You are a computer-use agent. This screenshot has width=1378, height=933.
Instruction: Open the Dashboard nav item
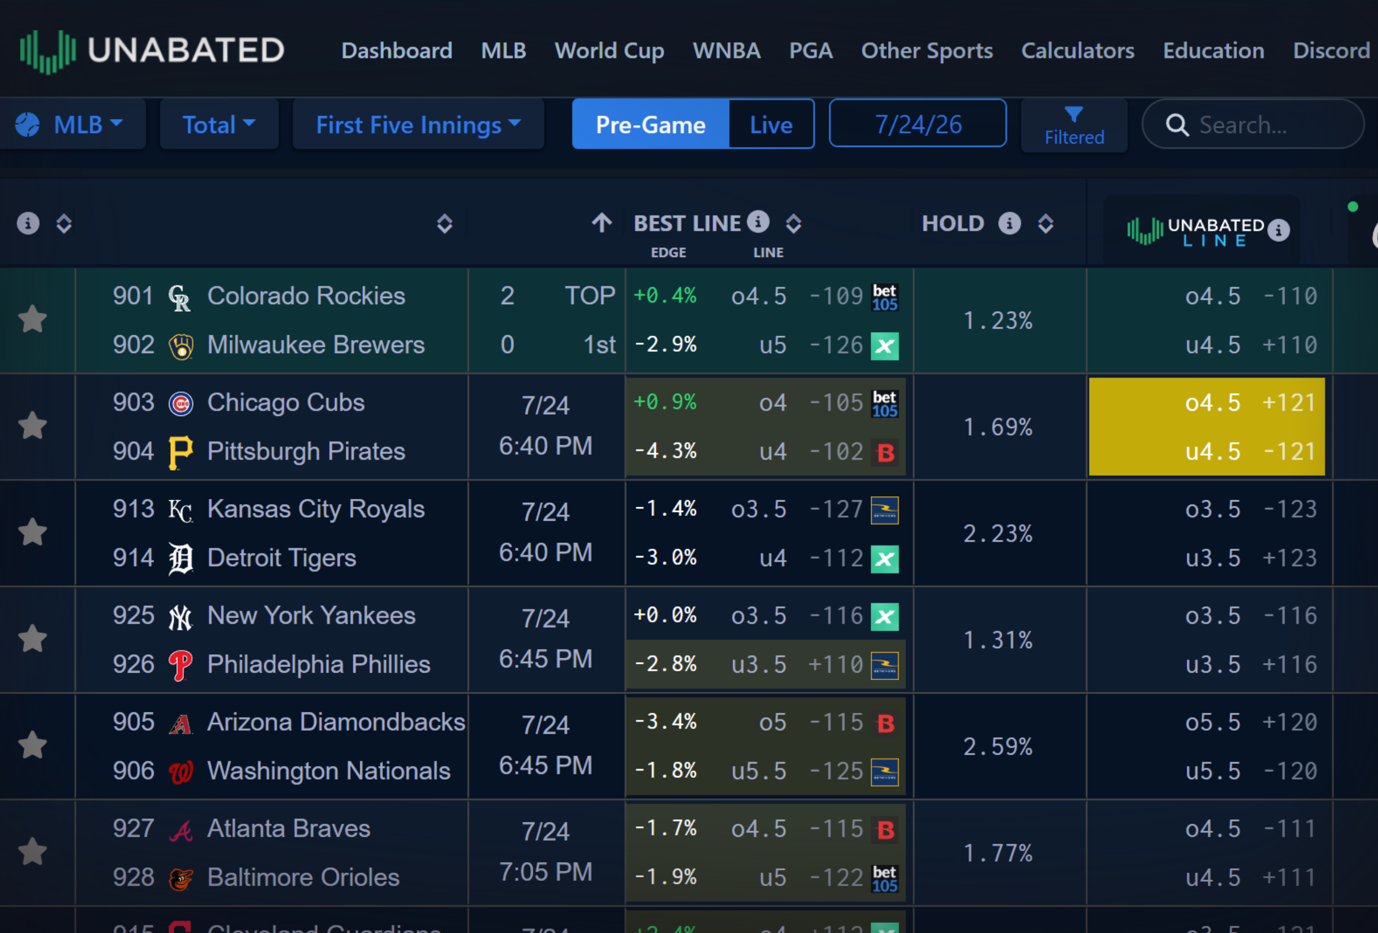click(x=397, y=50)
